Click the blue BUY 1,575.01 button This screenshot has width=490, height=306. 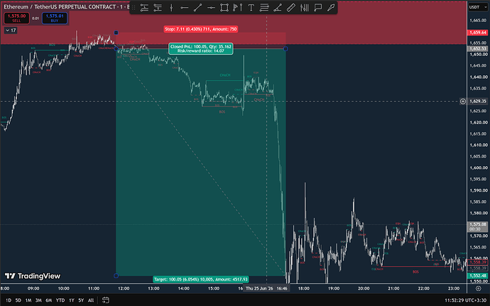click(55, 18)
